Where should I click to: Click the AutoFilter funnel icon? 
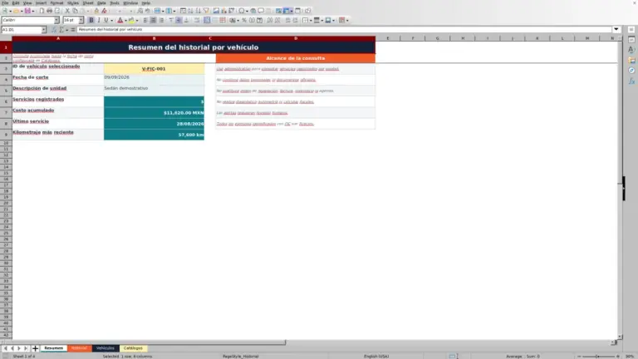tap(206, 11)
